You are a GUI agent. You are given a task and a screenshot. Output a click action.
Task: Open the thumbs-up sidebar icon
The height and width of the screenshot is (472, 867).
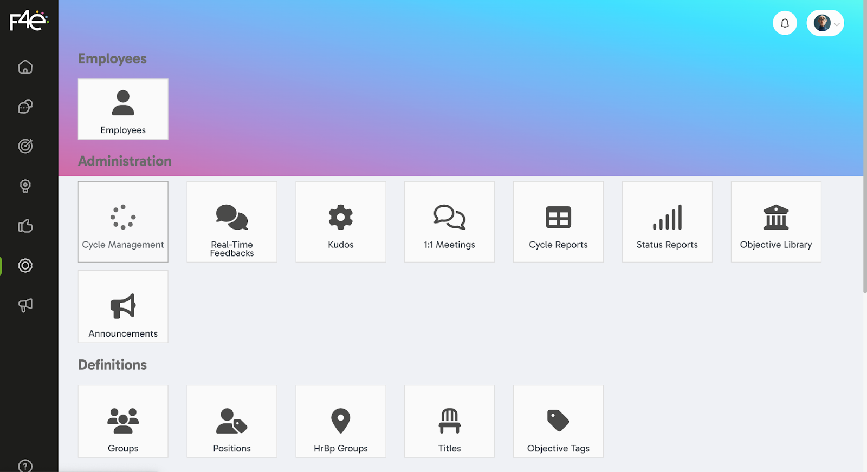pos(25,226)
